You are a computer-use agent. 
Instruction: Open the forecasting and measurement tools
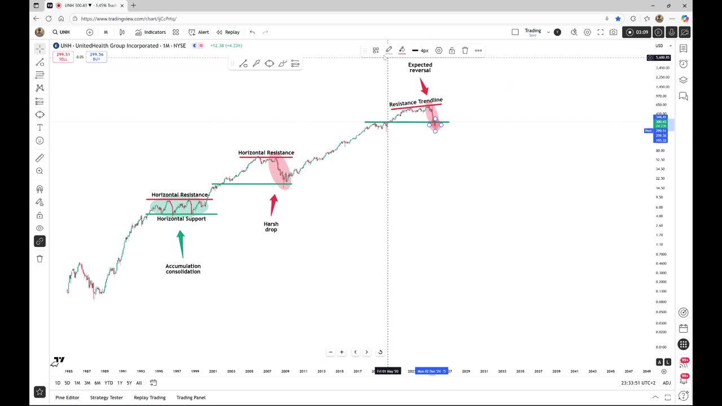click(x=39, y=101)
